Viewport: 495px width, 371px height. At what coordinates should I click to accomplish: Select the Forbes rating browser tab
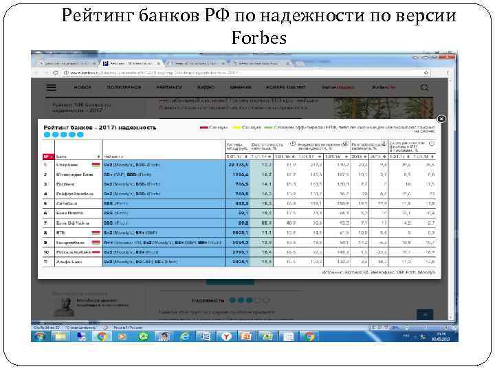pos(131,63)
